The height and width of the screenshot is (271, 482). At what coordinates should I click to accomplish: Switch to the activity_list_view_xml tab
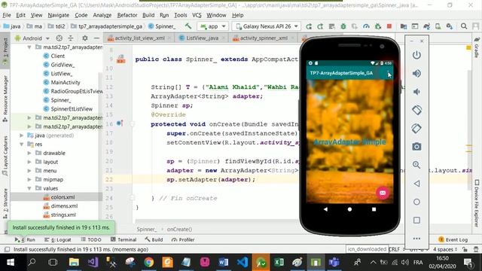[x=139, y=38]
